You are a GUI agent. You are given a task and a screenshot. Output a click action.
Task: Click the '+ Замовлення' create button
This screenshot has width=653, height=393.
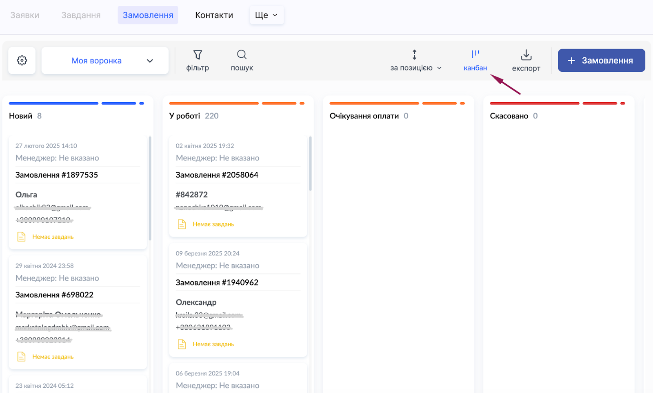click(x=602, y=60)
